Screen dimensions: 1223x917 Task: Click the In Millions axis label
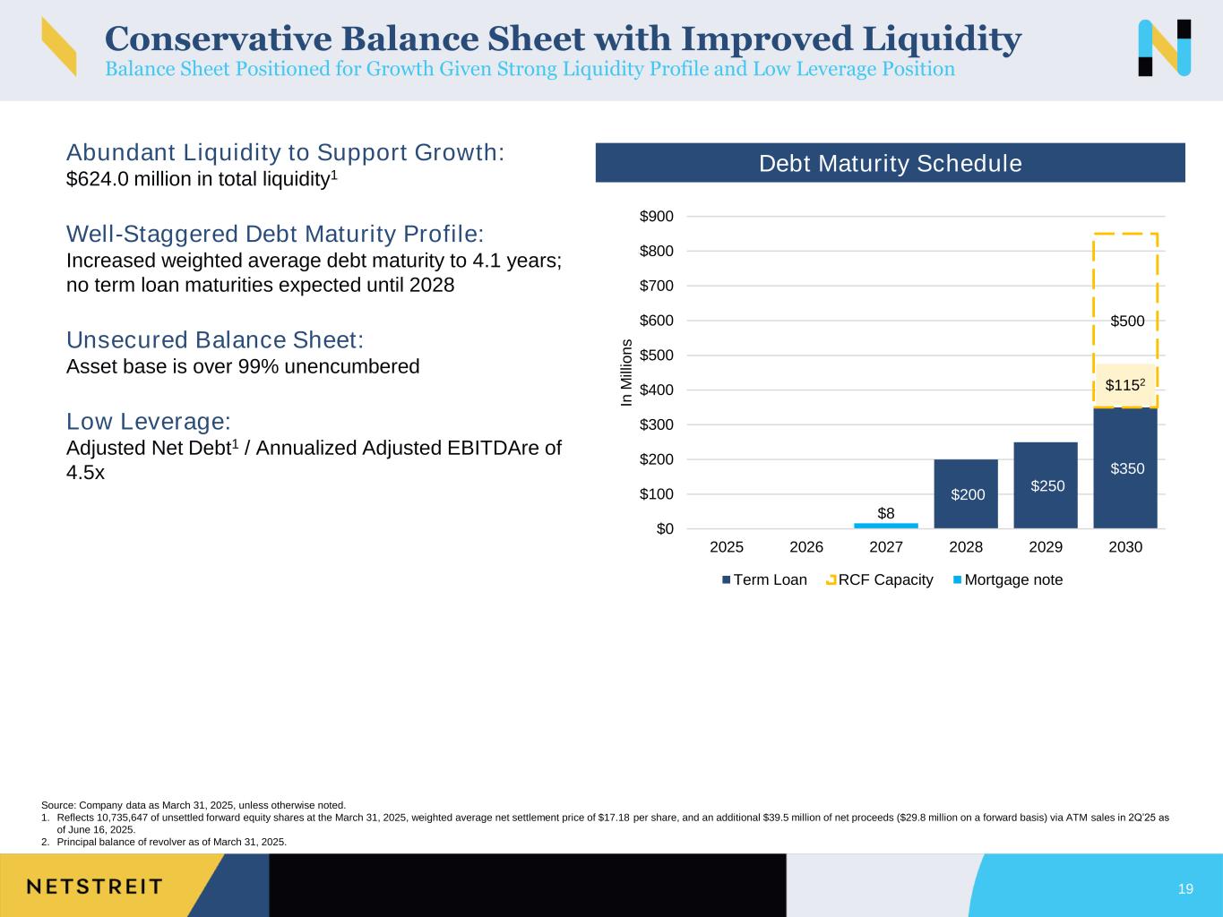(627, 373)
